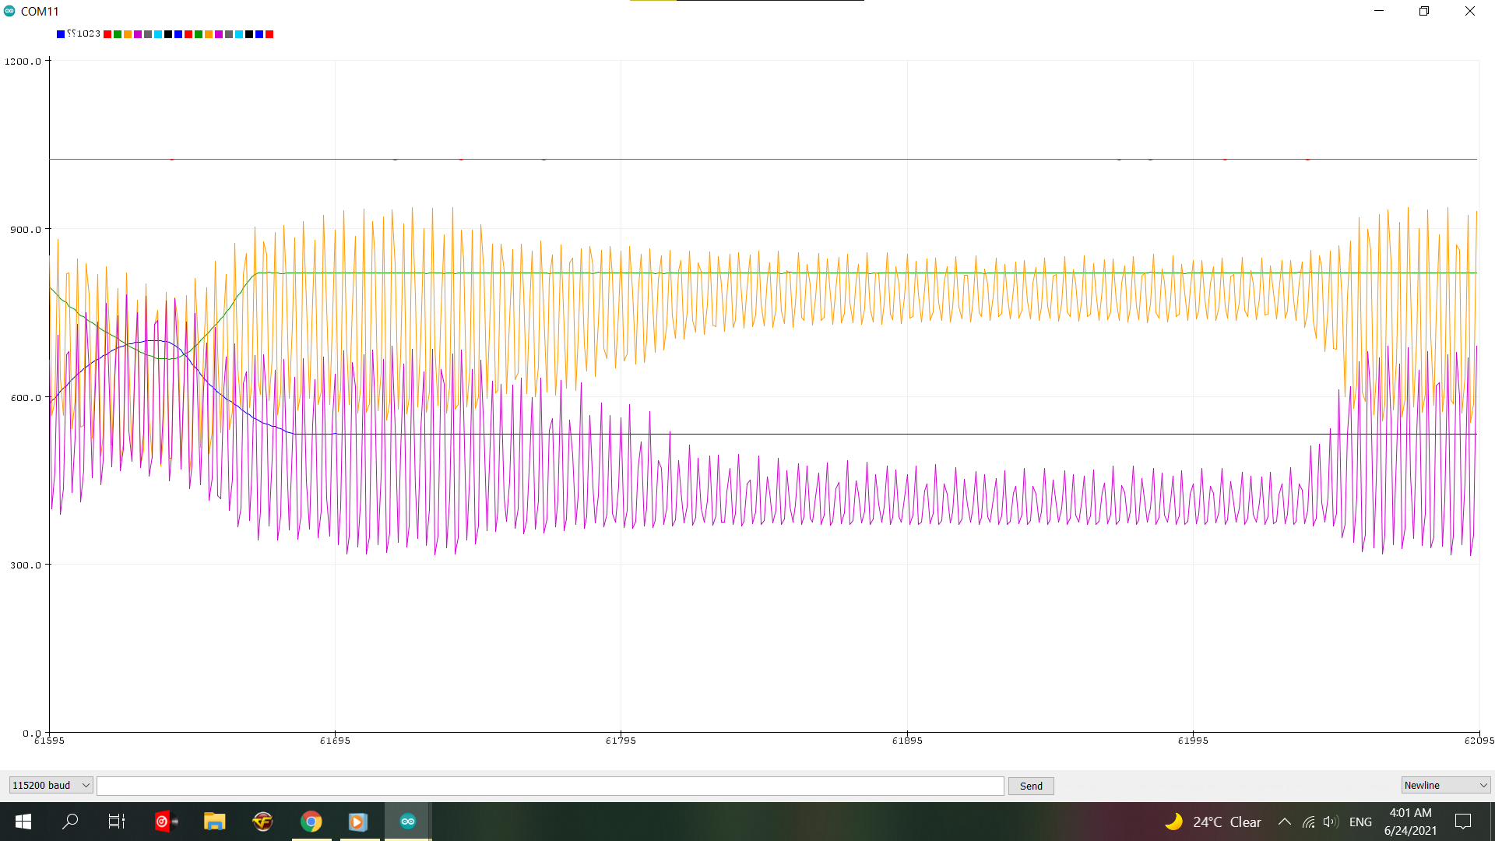The height and width of the screenshot is (841, 1495).
Task: Open the CrossFire game taskbar icon
Action: point(263,822)
